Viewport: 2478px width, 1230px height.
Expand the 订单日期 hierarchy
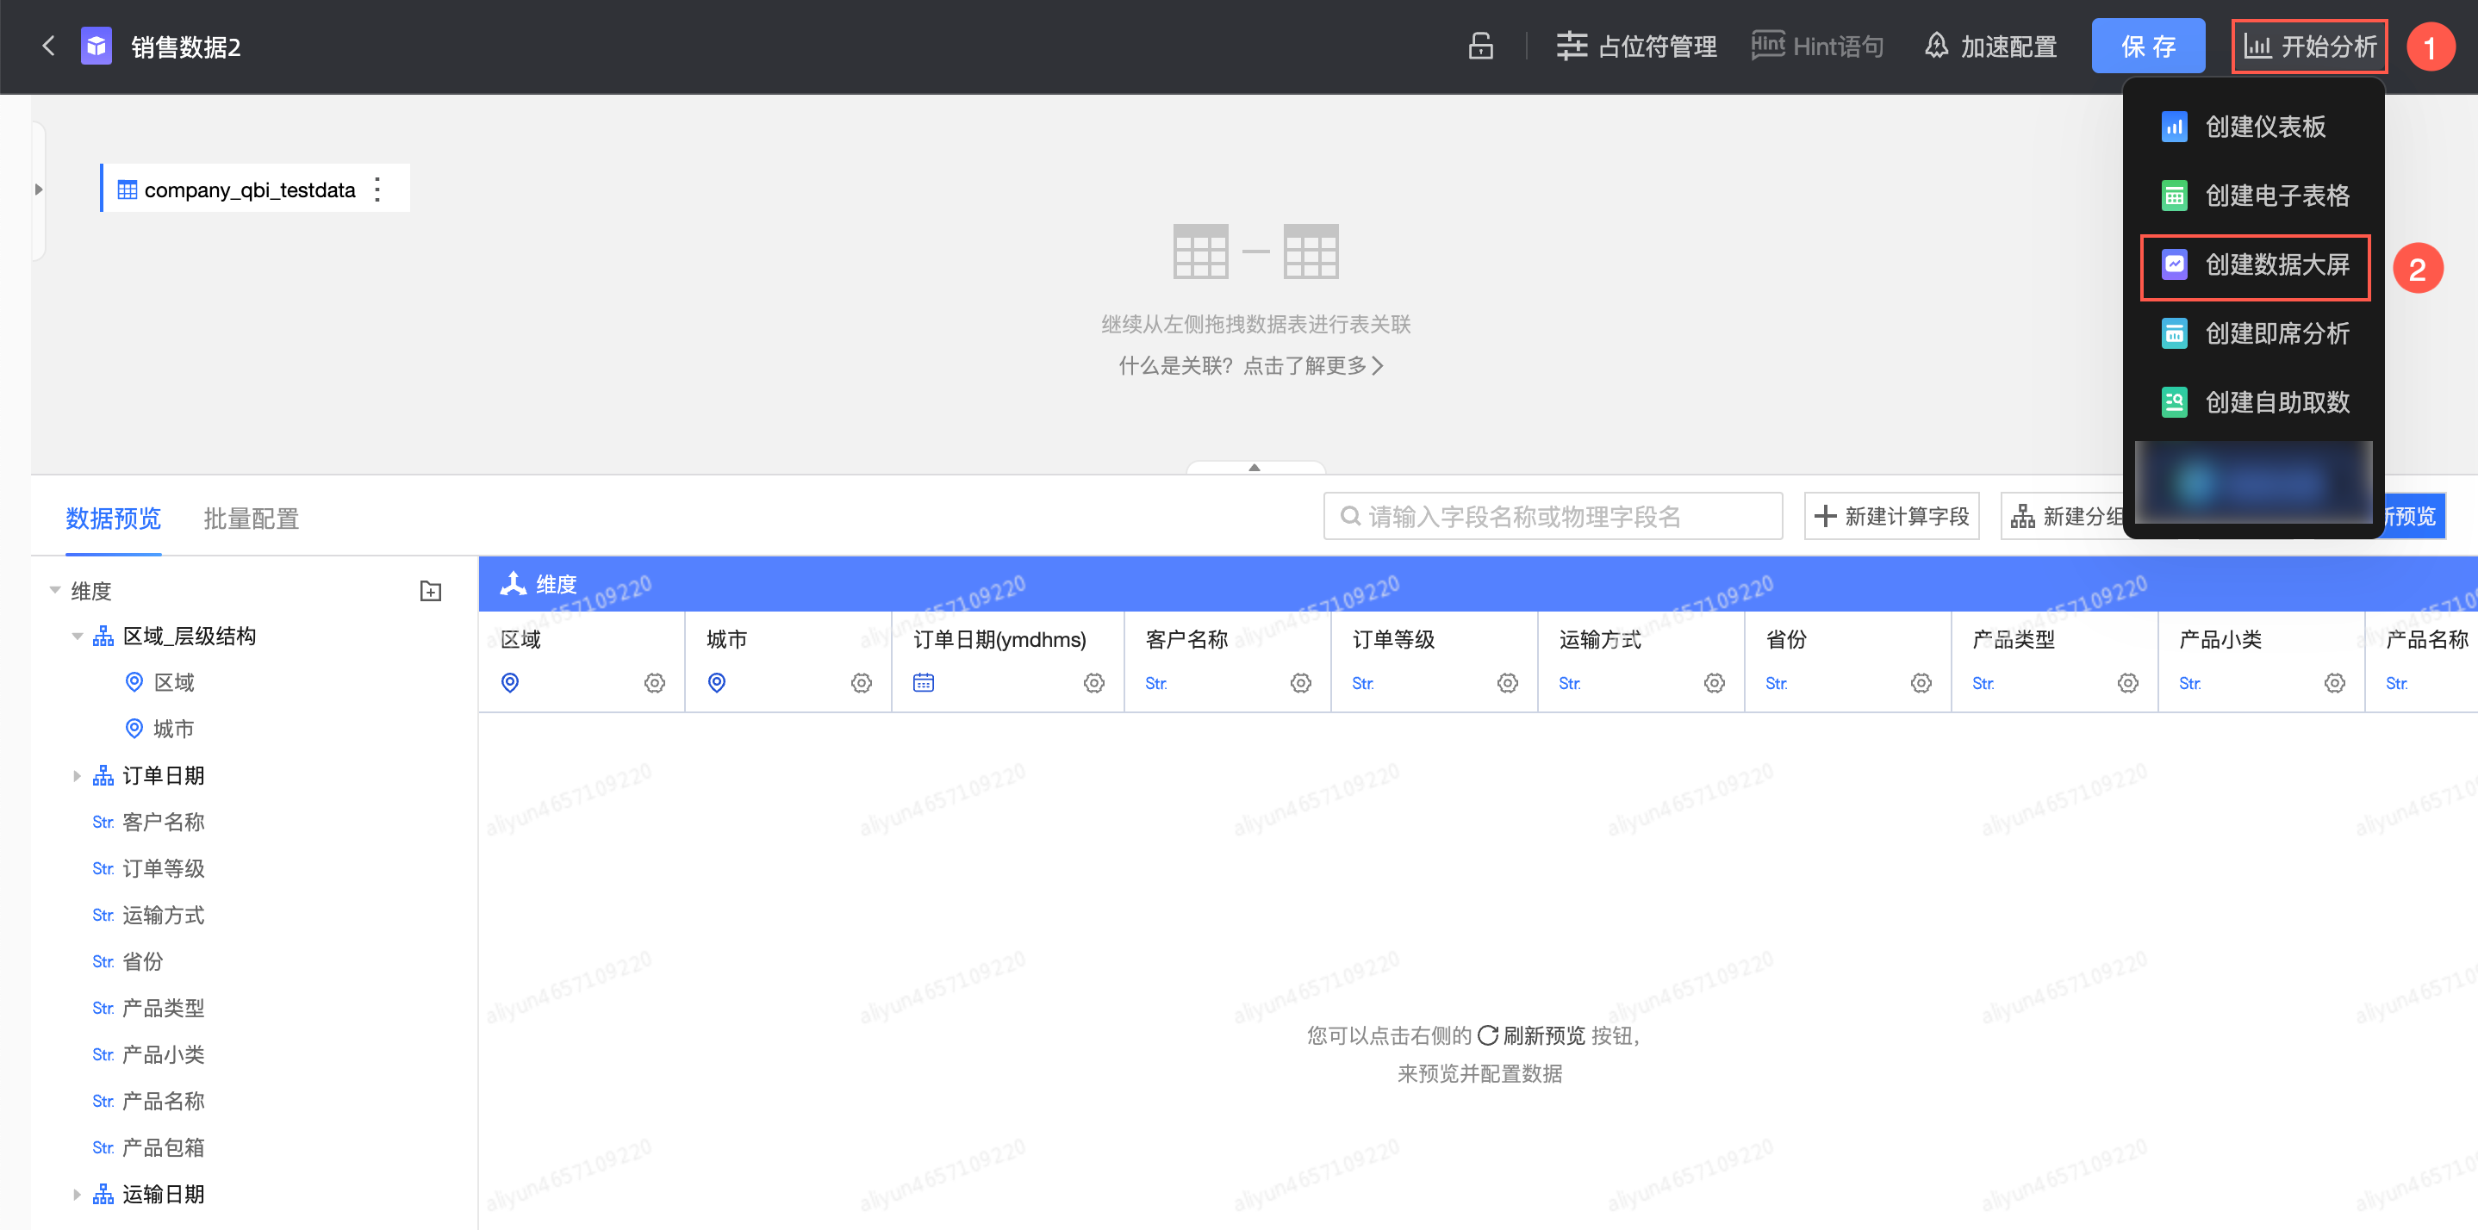77,776
